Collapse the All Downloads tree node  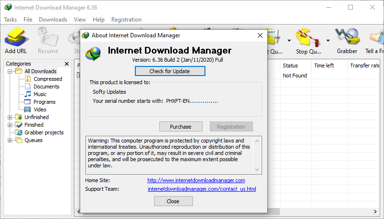(10, 71)
